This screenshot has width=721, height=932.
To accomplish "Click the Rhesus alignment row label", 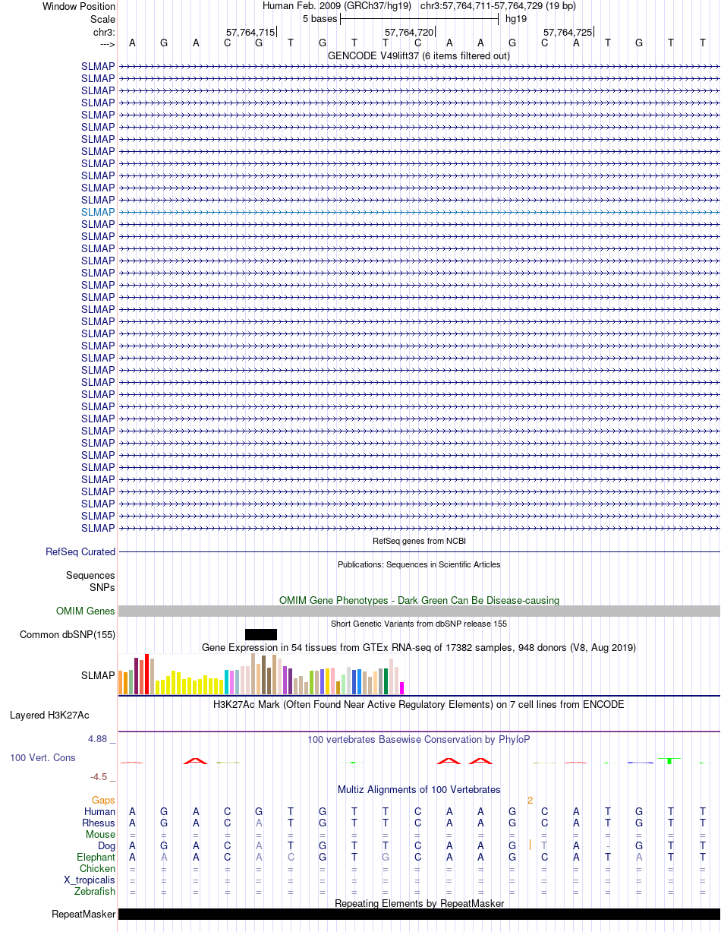I will [99, 823].
